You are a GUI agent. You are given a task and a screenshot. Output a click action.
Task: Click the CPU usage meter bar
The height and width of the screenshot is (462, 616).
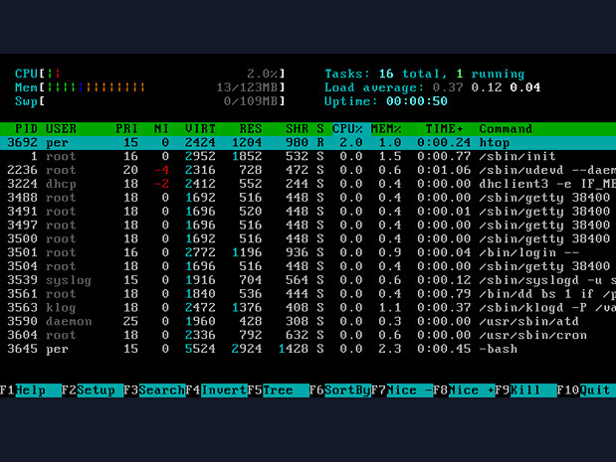click(149, 74)
